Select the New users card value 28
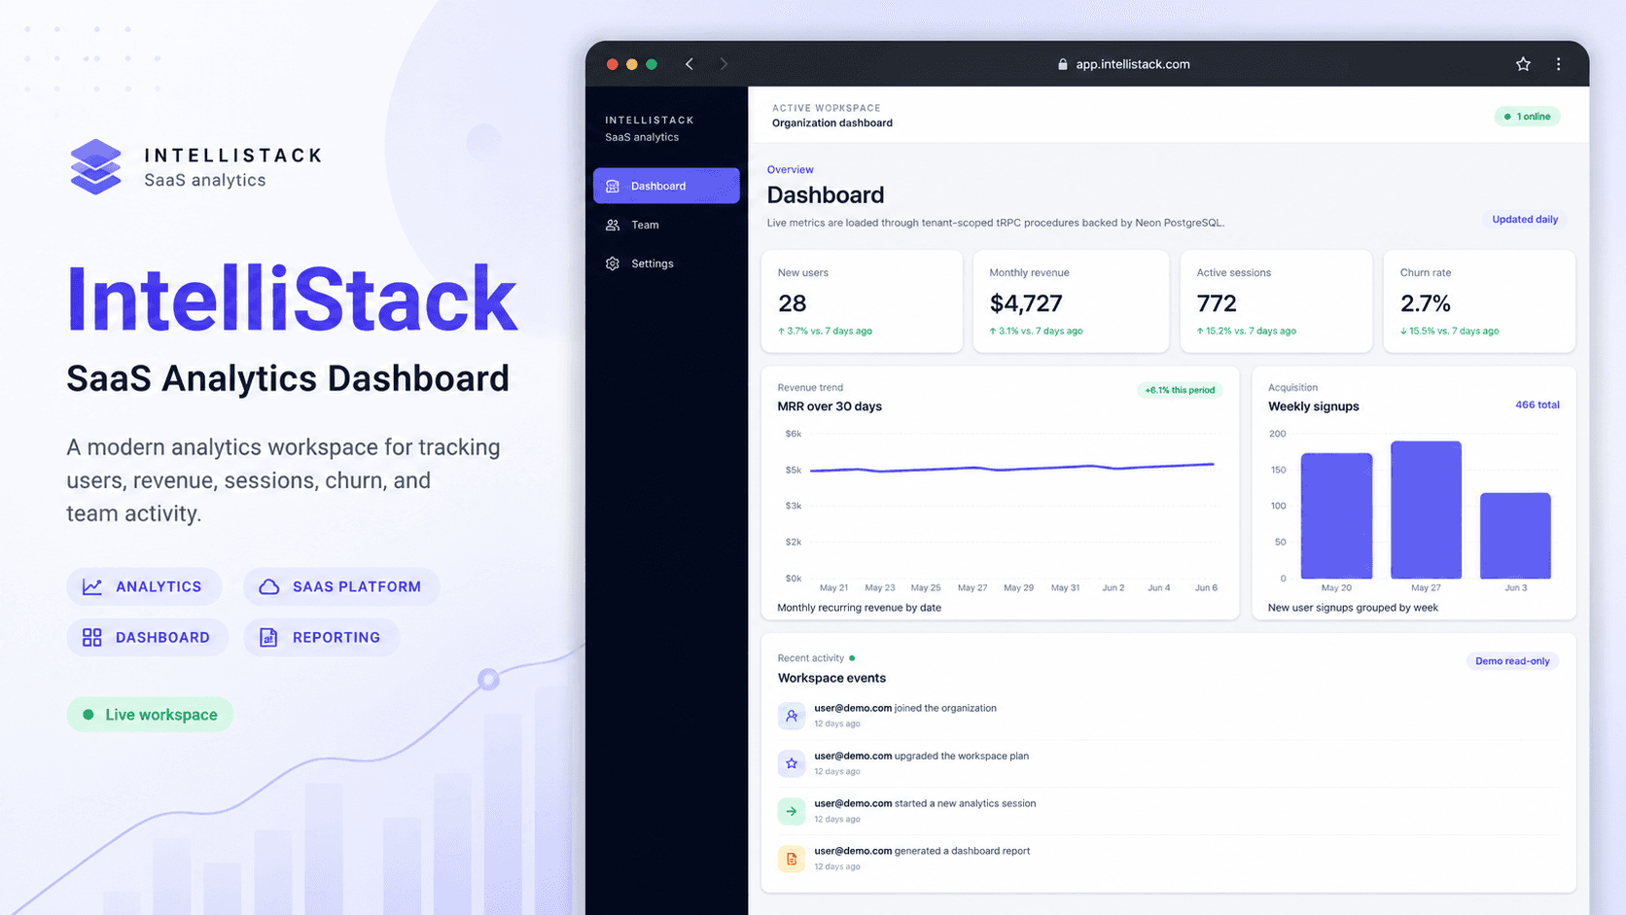Viewport: 1626px width, 915px height. (793, 303)
